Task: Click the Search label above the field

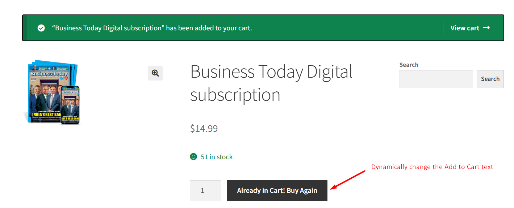Action: pos(409,65)
